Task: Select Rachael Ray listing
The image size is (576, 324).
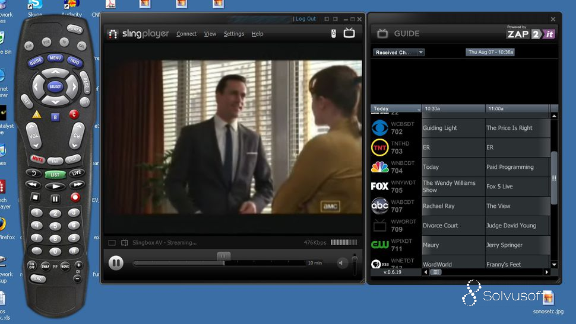Action: pyautogui.click(x=453, y=206)
